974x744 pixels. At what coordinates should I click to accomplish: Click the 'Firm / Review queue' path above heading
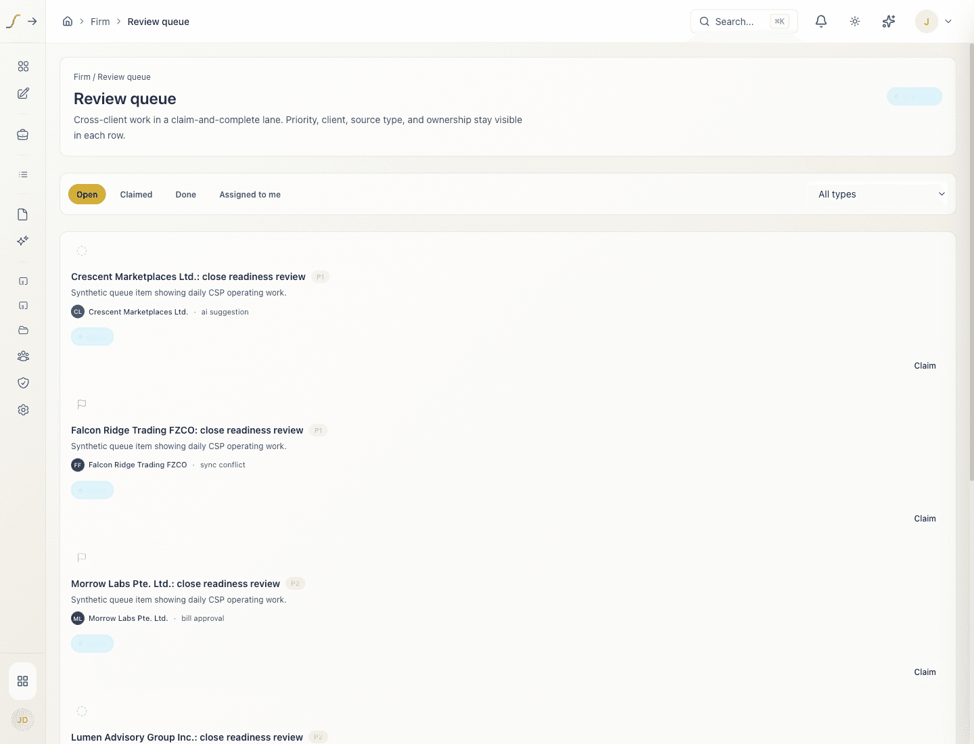pos(112,77)
